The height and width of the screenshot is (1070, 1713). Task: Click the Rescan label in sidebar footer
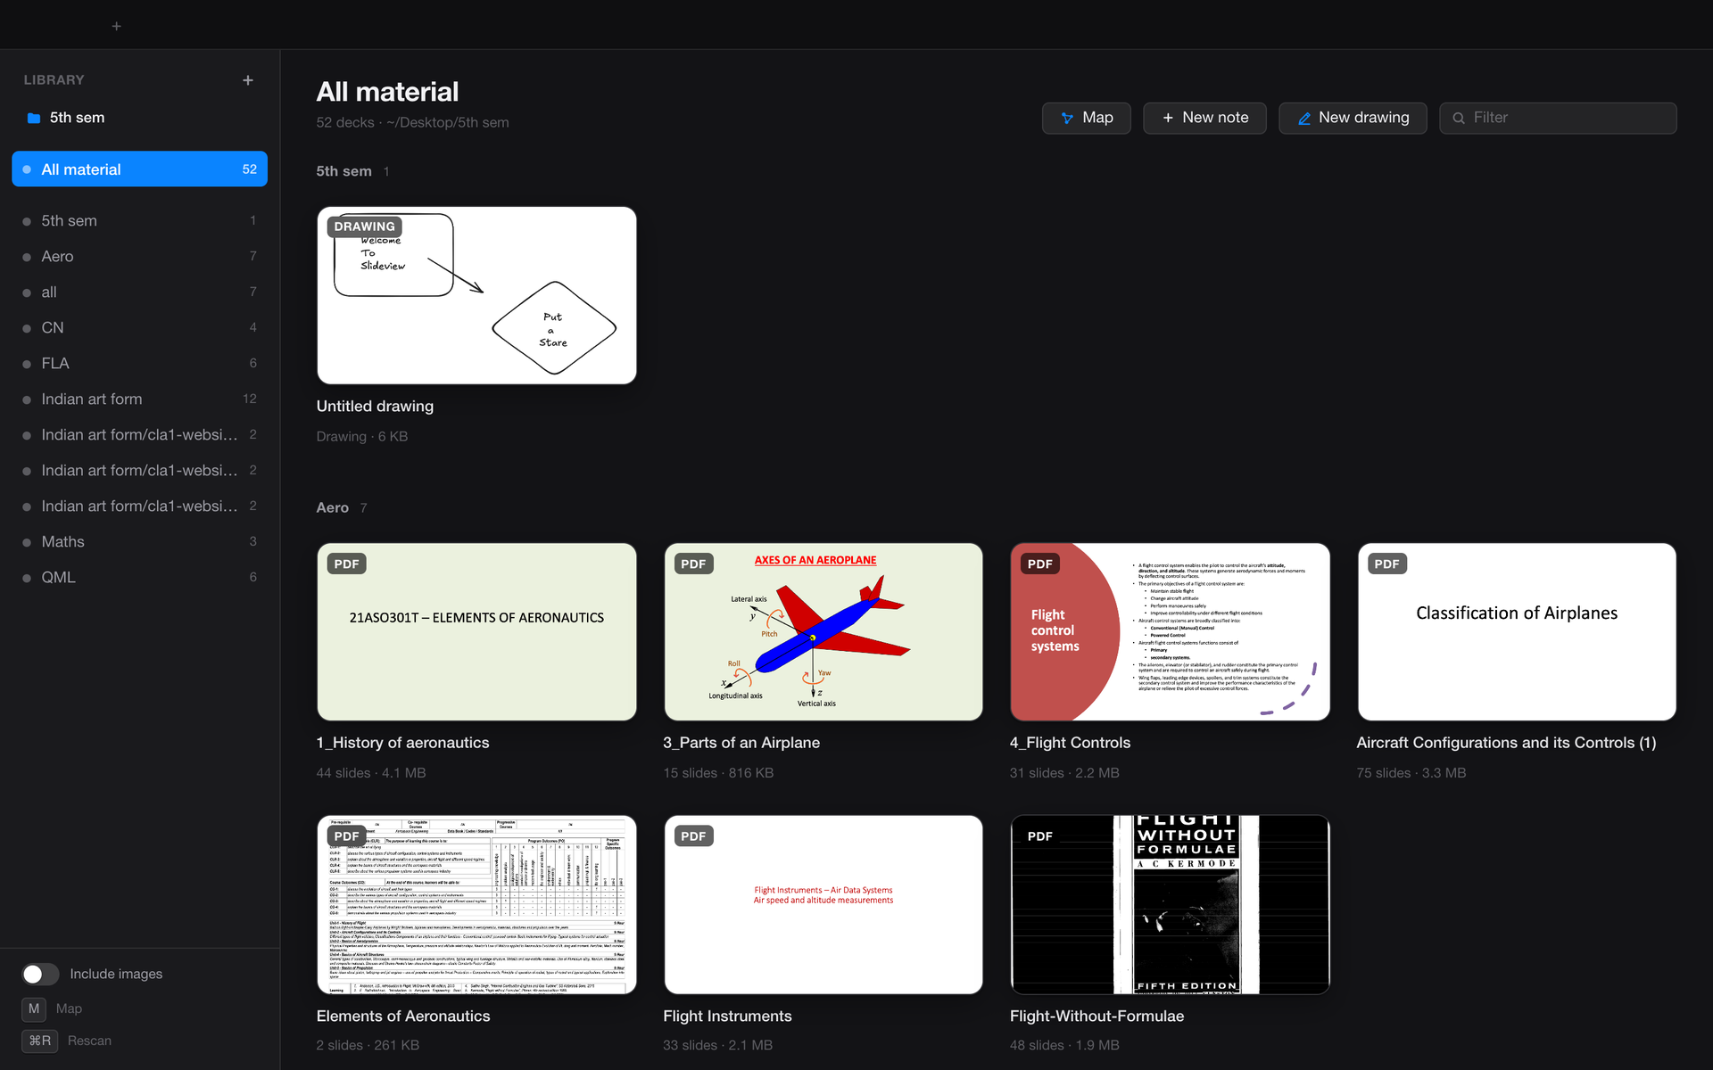[x=89, y=1041]
